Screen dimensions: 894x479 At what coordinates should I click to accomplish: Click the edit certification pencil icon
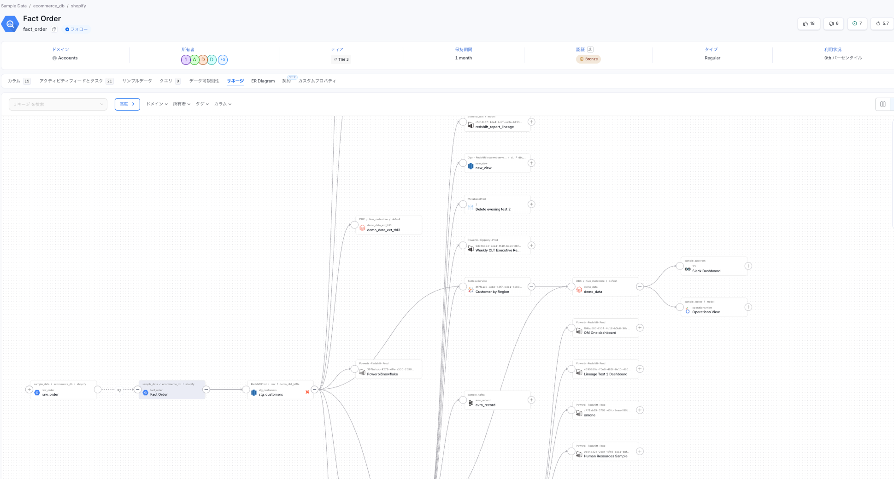[590, 50]
